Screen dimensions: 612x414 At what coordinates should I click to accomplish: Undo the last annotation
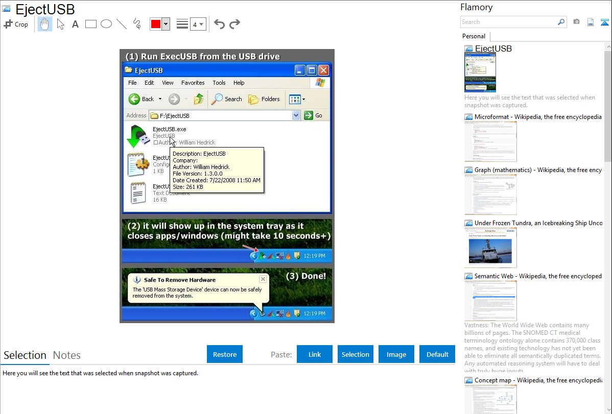(x=219, y=24)
